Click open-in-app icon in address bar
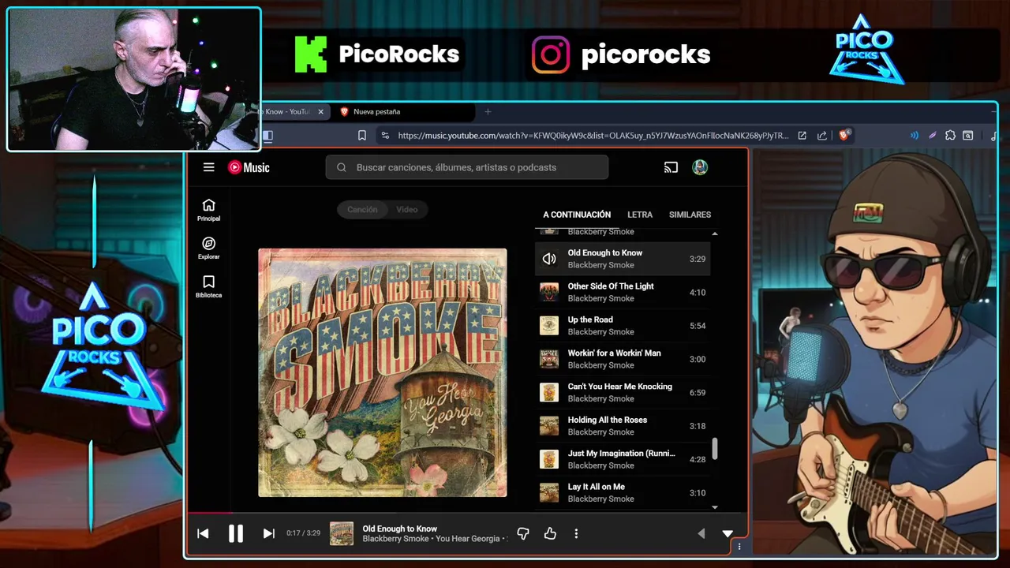The image size is (1010, 568). click(x=802, y=136)
